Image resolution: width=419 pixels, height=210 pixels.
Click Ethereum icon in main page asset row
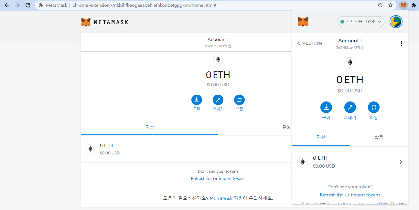[90, 149]
